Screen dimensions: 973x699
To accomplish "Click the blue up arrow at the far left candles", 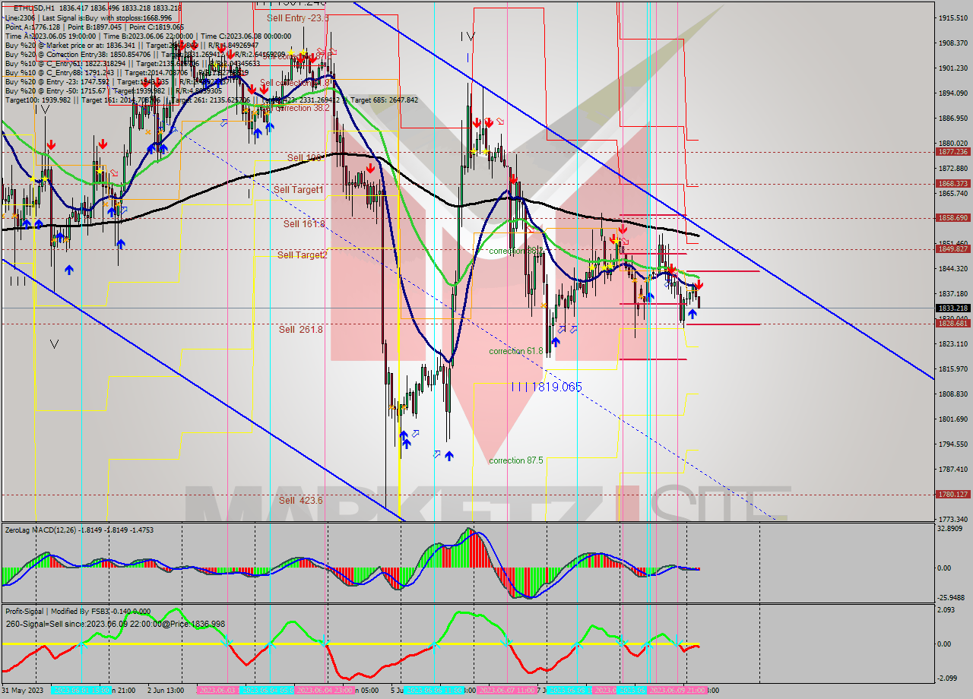I will [x=27, y=224].
